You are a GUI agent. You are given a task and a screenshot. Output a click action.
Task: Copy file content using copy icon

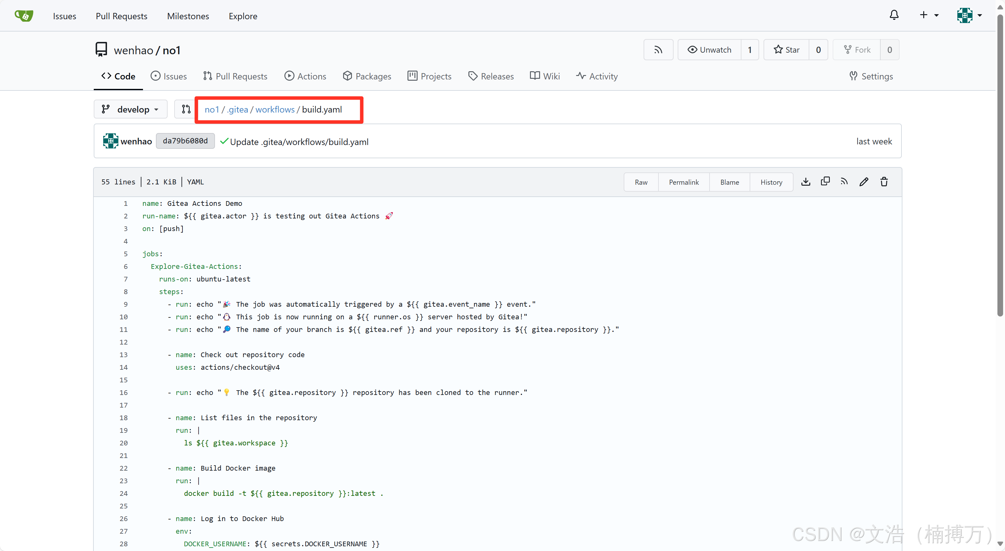click(x=825, y=182)
